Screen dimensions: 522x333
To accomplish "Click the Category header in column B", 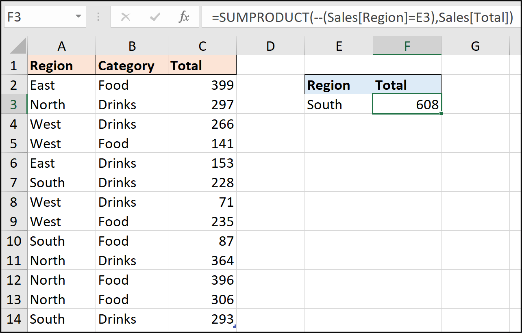I will point(132,65).
